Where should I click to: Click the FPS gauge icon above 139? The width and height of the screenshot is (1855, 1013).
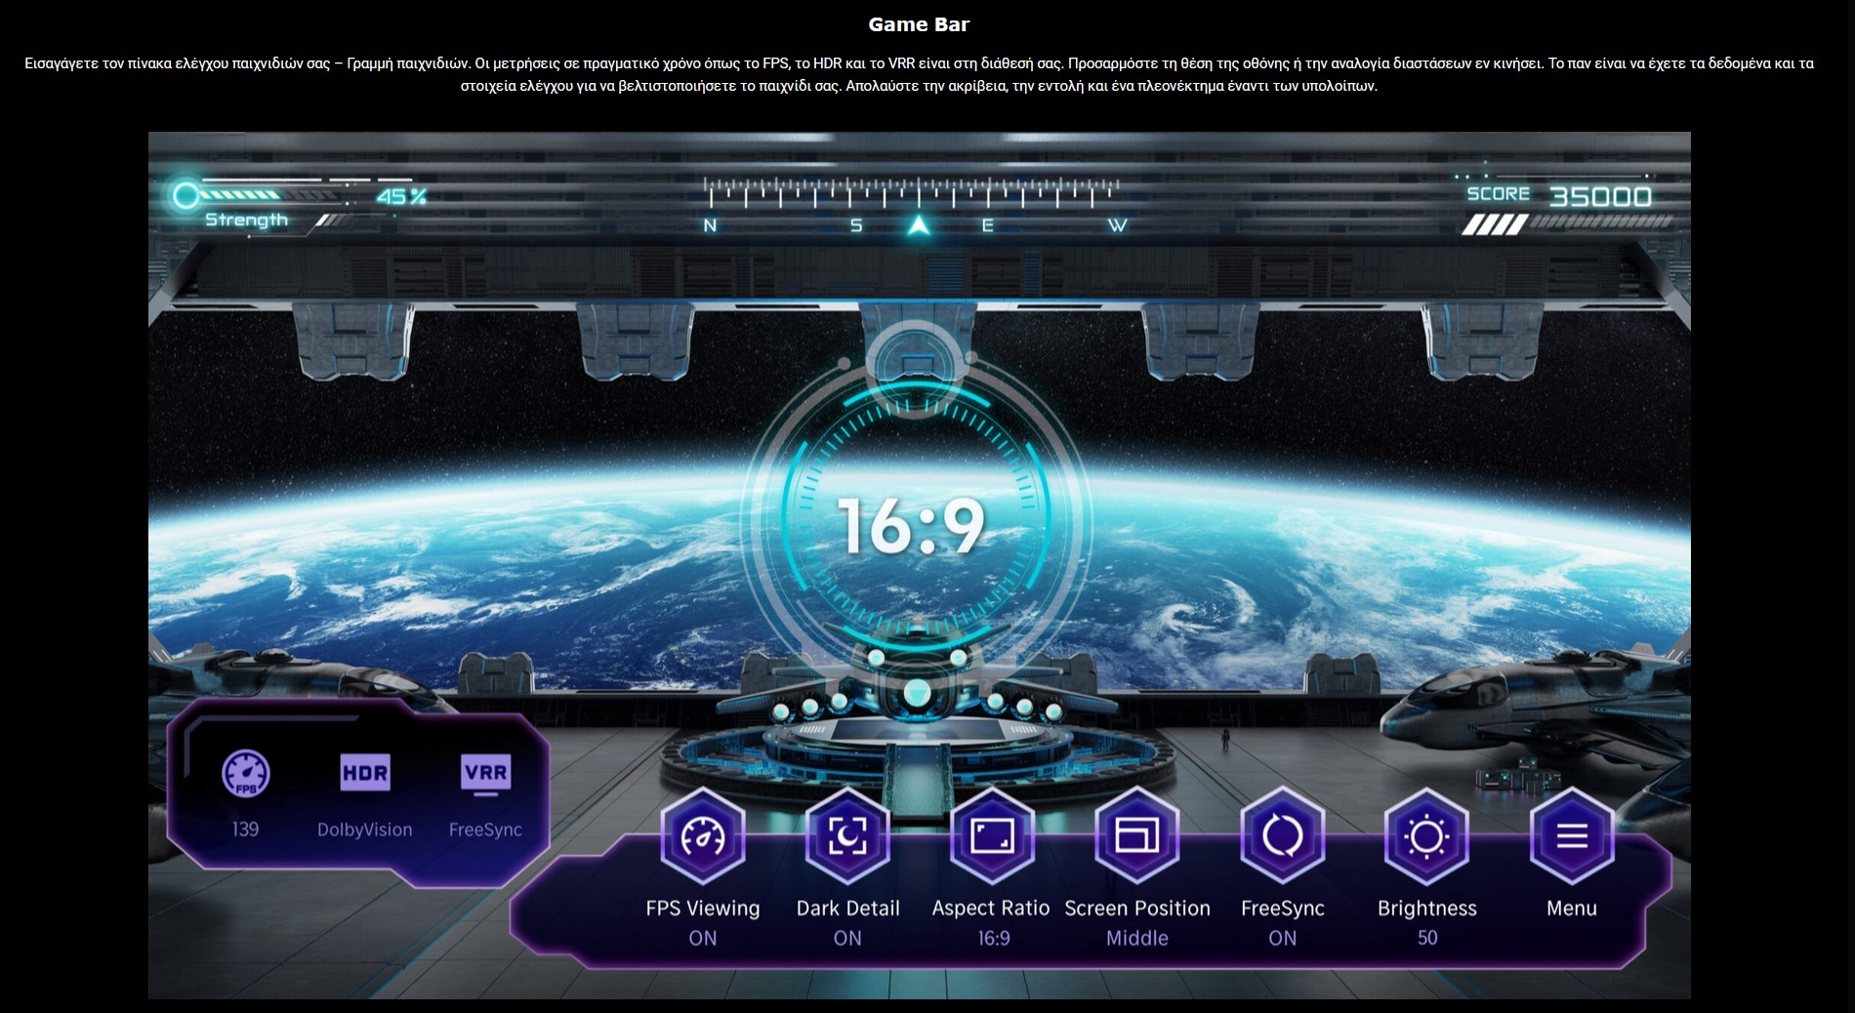point(246,774)
